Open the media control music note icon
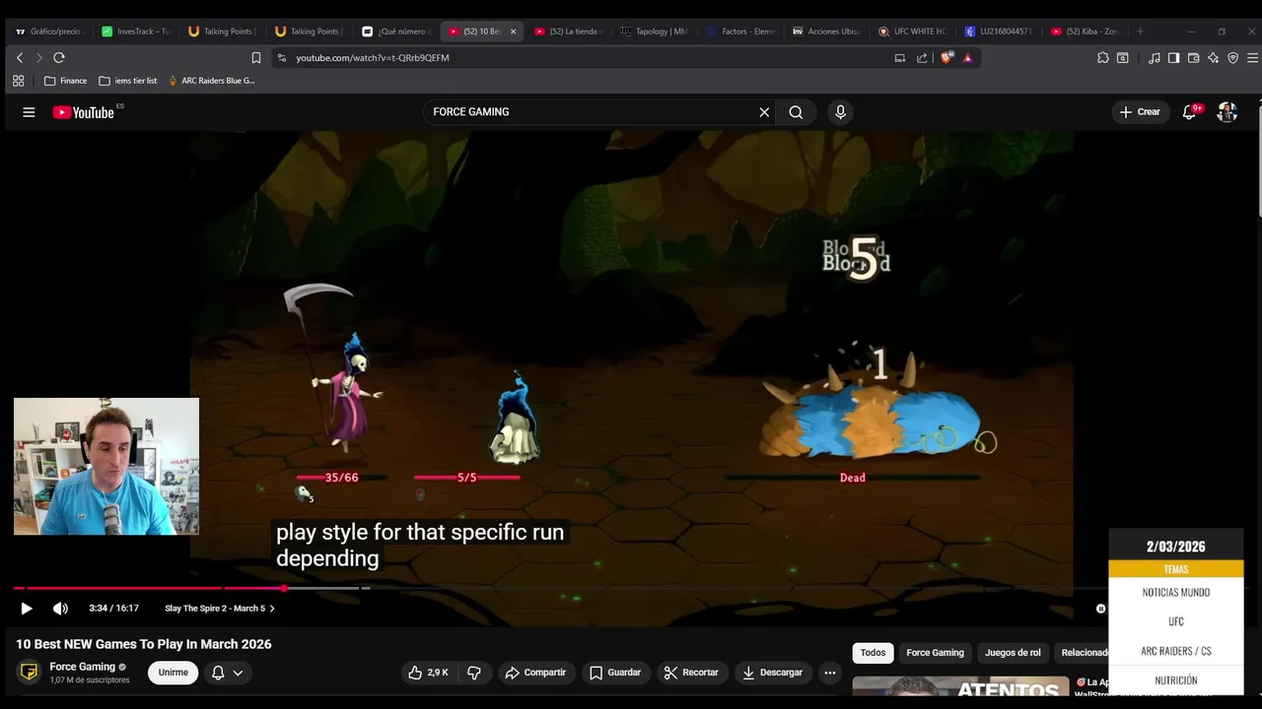Viewport: 1262px width, 709px height. tap(1155, 58)
